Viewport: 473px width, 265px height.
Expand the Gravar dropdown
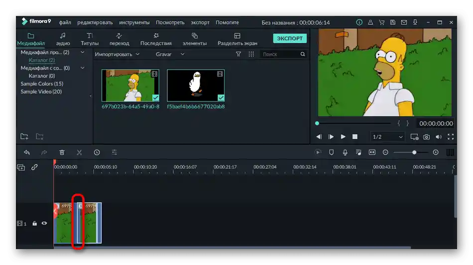170,54
